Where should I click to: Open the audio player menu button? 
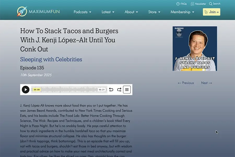tap(127, 90)
